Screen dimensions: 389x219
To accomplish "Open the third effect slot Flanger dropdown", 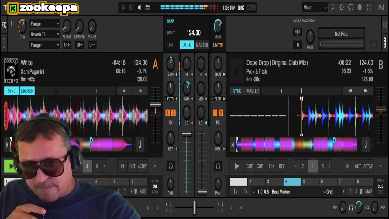I will [45, 45].
